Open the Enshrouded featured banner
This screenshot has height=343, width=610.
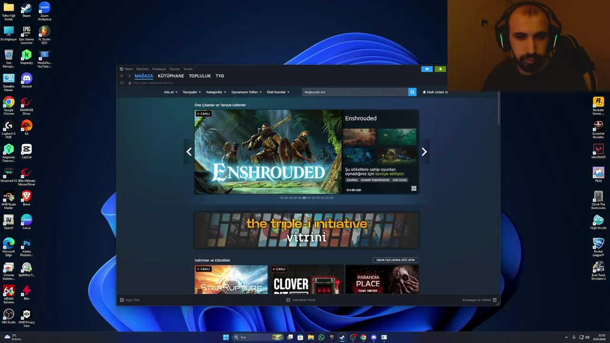tap(268, 152)
